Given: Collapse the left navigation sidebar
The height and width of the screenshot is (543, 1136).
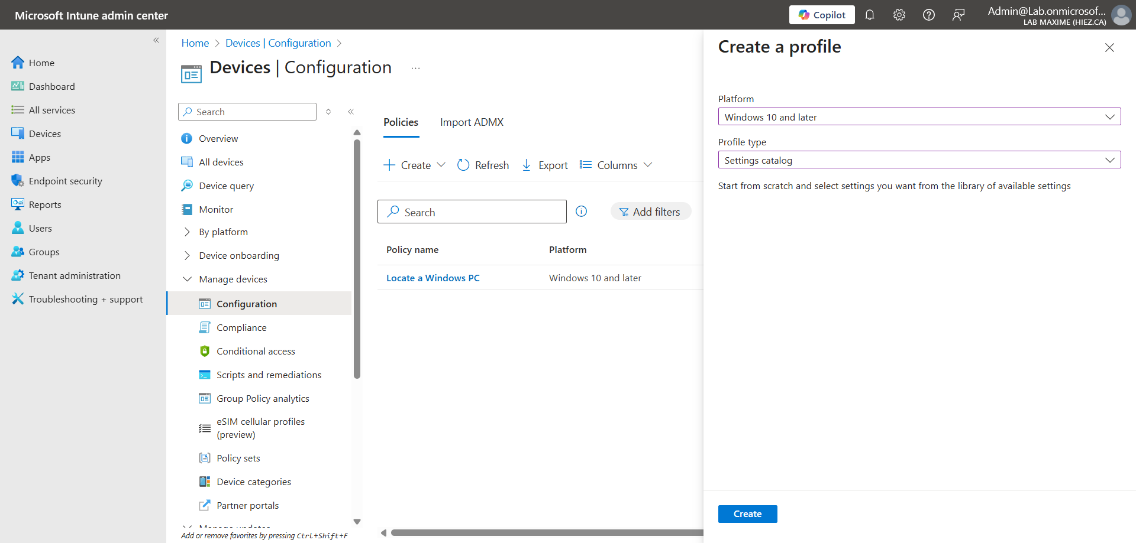Looking at the screenshot, I should tap(156, 40).
